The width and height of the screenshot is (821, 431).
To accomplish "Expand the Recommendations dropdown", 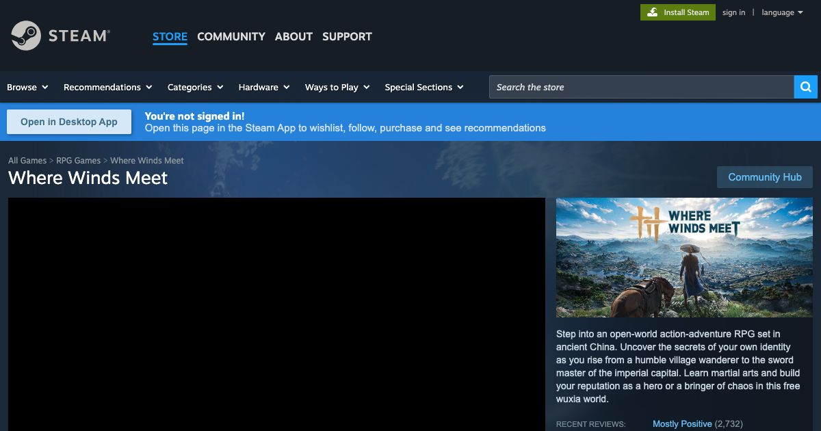I will (x=107, y=87).
